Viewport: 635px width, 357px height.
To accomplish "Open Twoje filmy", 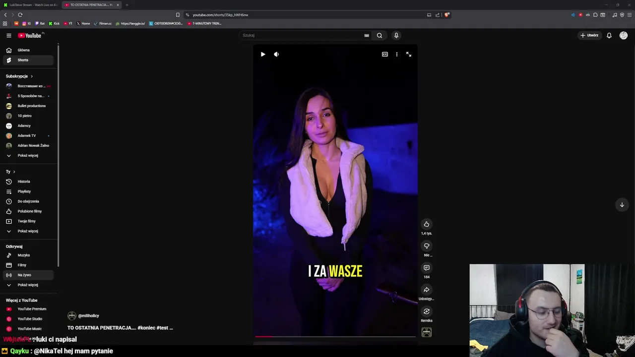I will coord(28,221).
